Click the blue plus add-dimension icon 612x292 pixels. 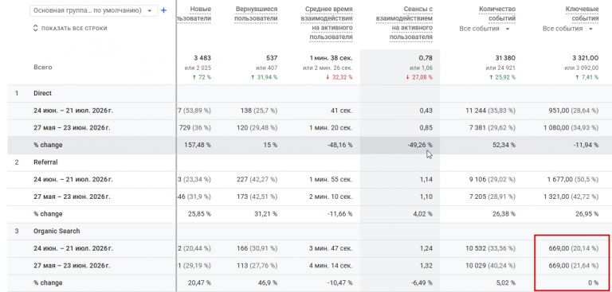point(163,10)
